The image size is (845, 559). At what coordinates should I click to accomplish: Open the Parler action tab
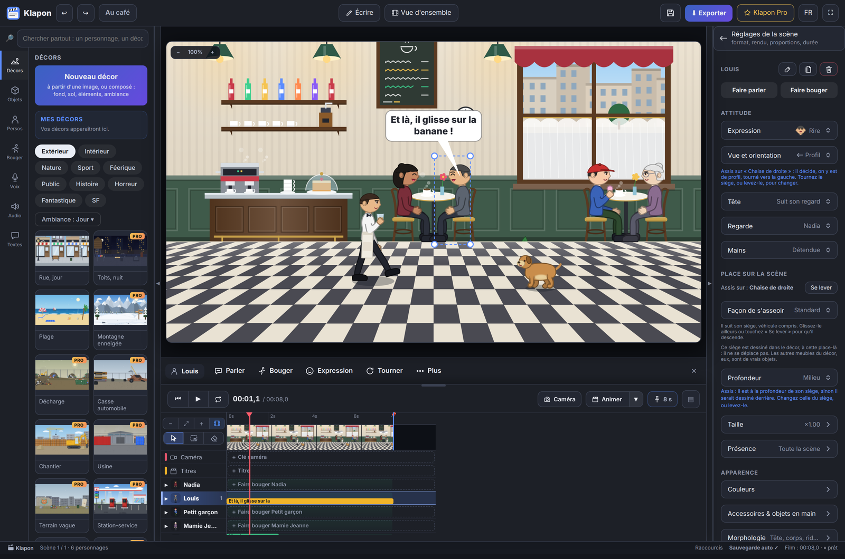coord(230,371)
